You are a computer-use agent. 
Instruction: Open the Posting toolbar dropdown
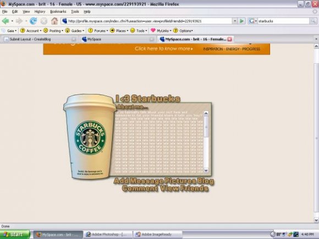click(53, 31)
